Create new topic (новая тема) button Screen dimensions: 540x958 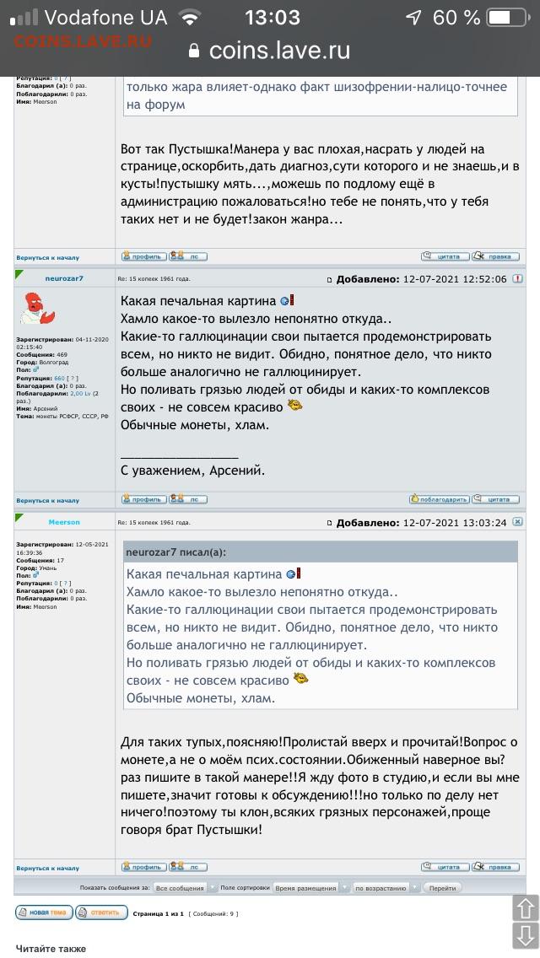[43, 912]
